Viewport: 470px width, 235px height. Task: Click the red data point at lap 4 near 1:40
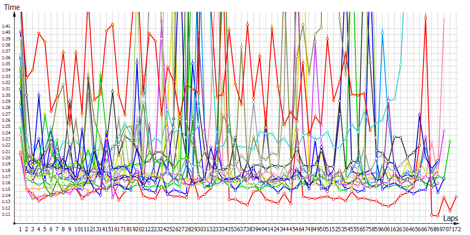tap(39, 33)
